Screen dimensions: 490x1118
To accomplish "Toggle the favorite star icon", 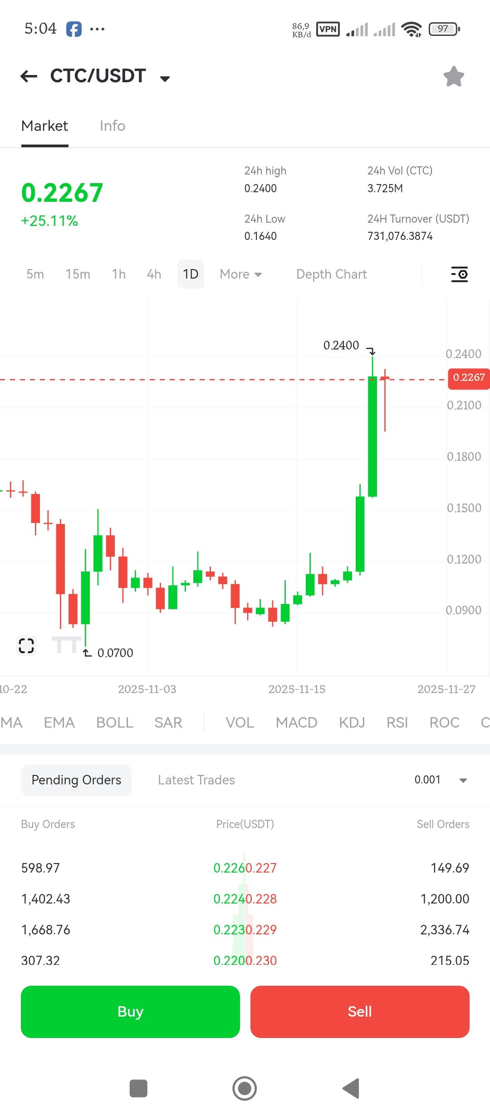I will click(x=454, y=76).
